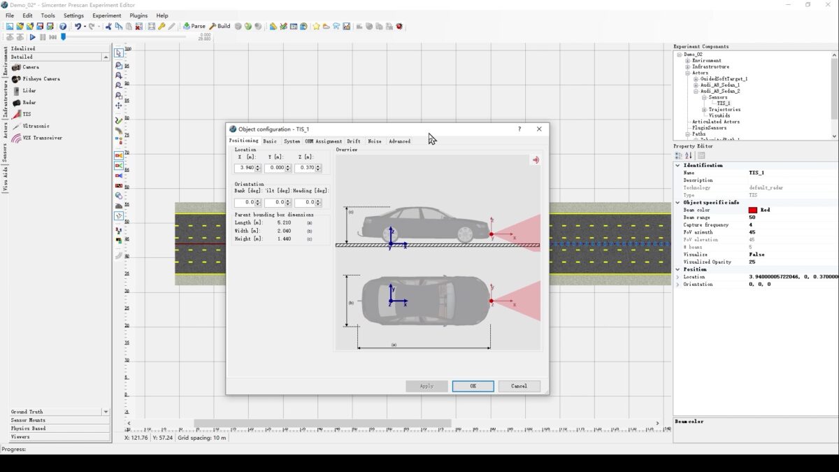The width and height of the screenshot is (839, 472).
Task: Open the Sensor Mounts category
Action: (x=60, y=420)
